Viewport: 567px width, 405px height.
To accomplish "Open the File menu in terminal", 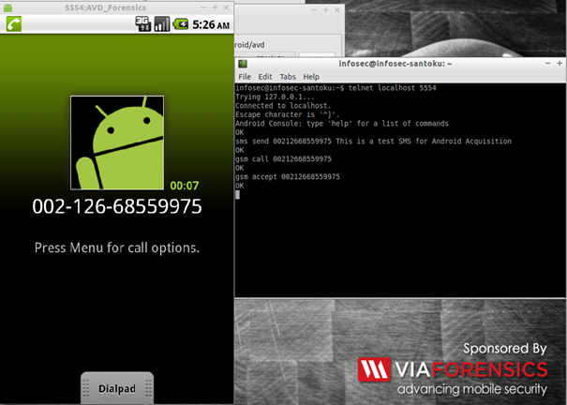I will [245, 76].
